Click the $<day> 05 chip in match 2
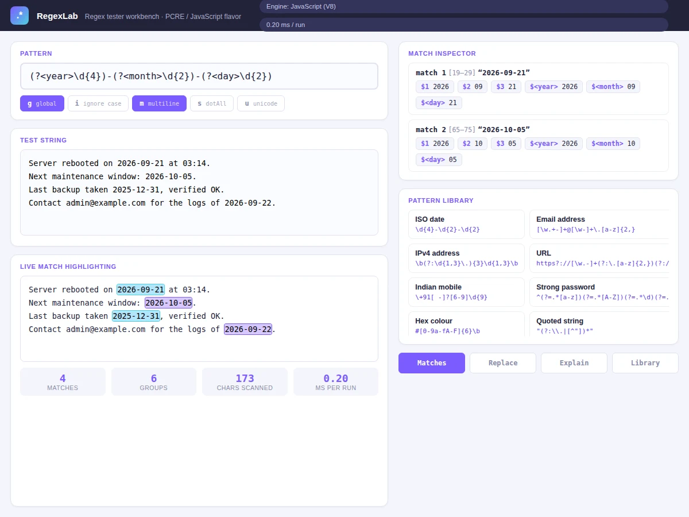 point(439,160)
